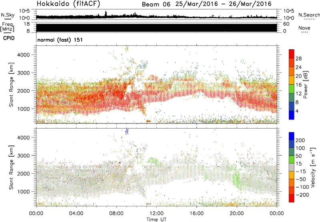Click the red bottom of the velocity colorbar
Viewport: 320px width, 222px height.
tap(292, 198)
